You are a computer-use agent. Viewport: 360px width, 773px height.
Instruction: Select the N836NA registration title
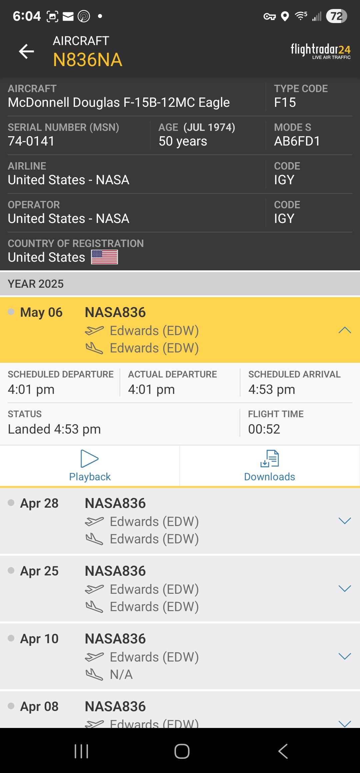[x=88, y=60]
